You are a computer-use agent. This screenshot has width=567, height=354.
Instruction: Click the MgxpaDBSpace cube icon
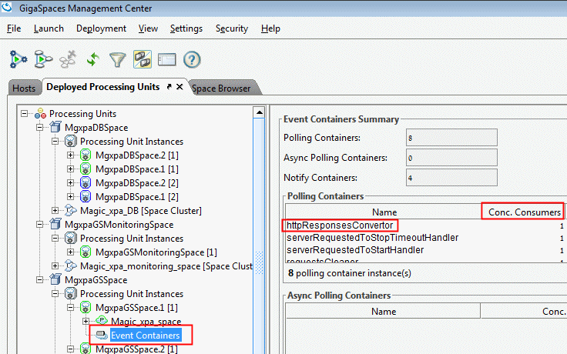coord(55,127)
